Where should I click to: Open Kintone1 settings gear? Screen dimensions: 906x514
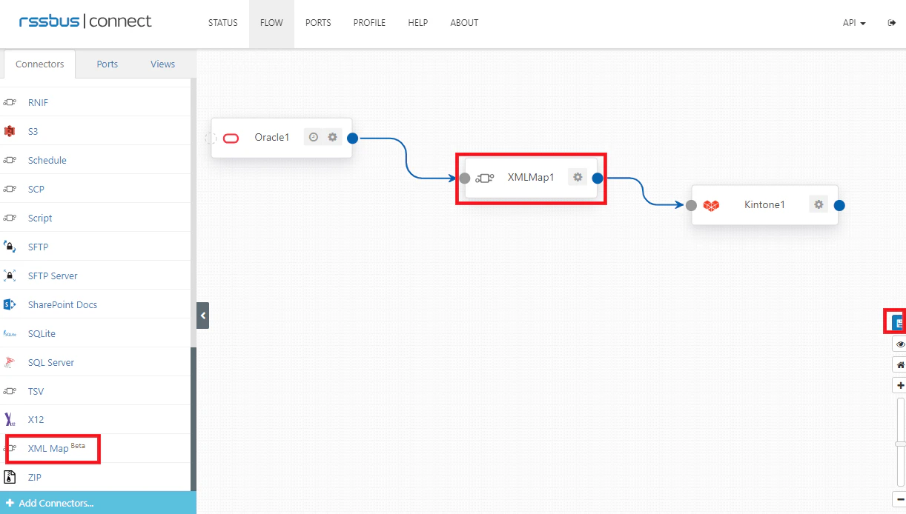tap(819, 204)
